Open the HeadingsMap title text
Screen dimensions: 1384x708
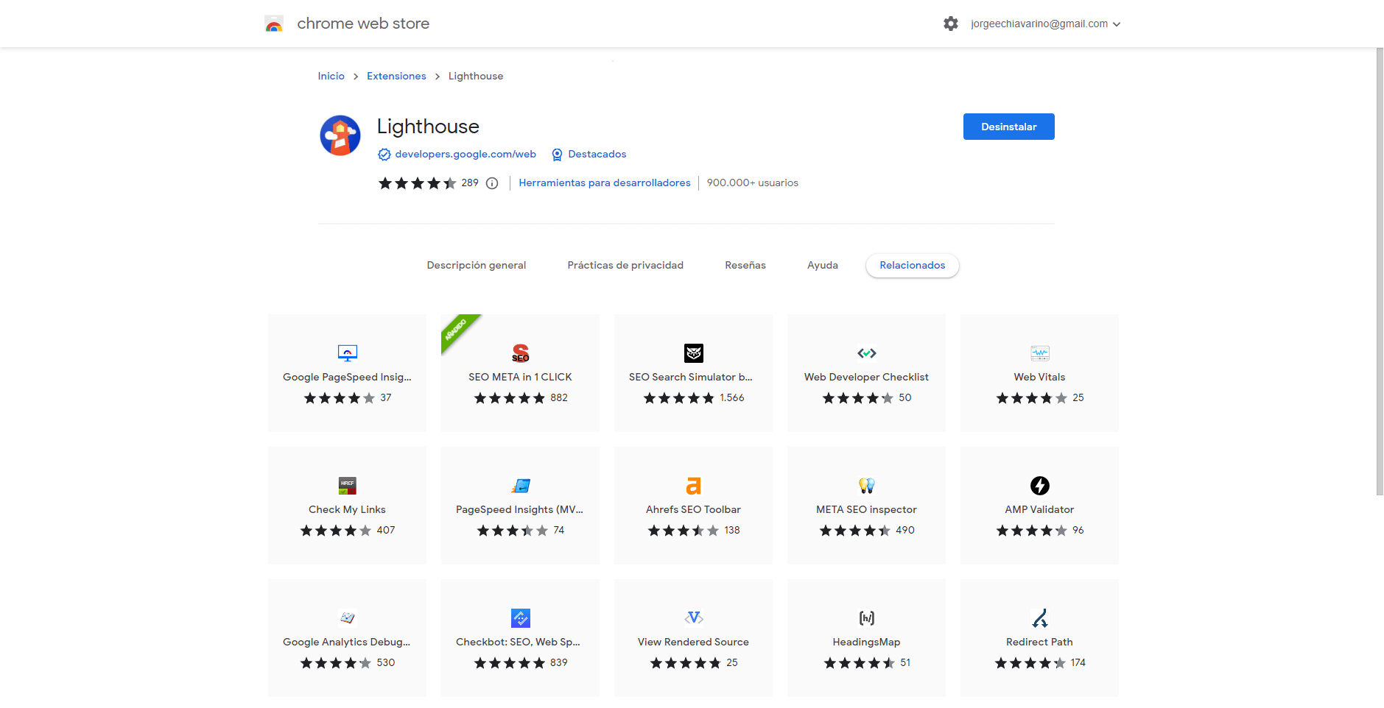point(866,642)
